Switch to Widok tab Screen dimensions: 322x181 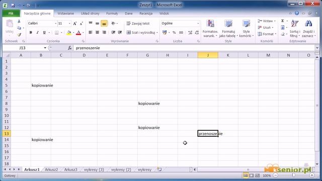tap(164, 14)
